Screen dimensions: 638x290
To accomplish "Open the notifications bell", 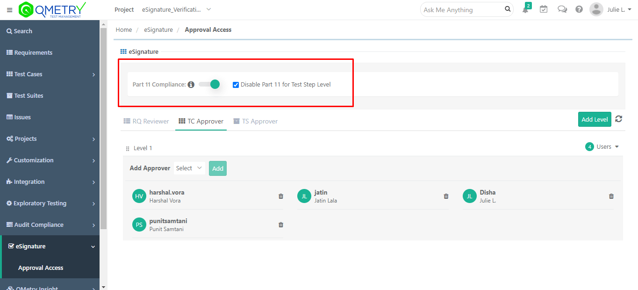I will (525, 9).
